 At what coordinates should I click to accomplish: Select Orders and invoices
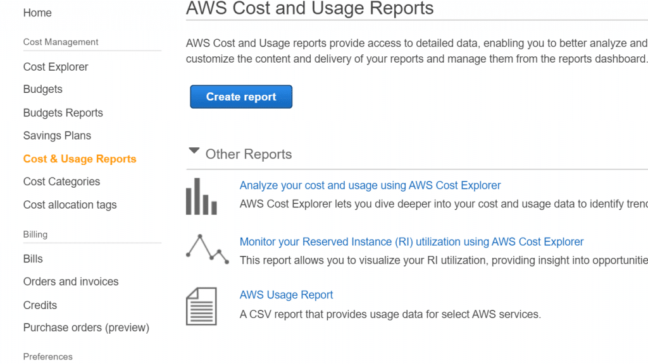(x=71, y=282)
